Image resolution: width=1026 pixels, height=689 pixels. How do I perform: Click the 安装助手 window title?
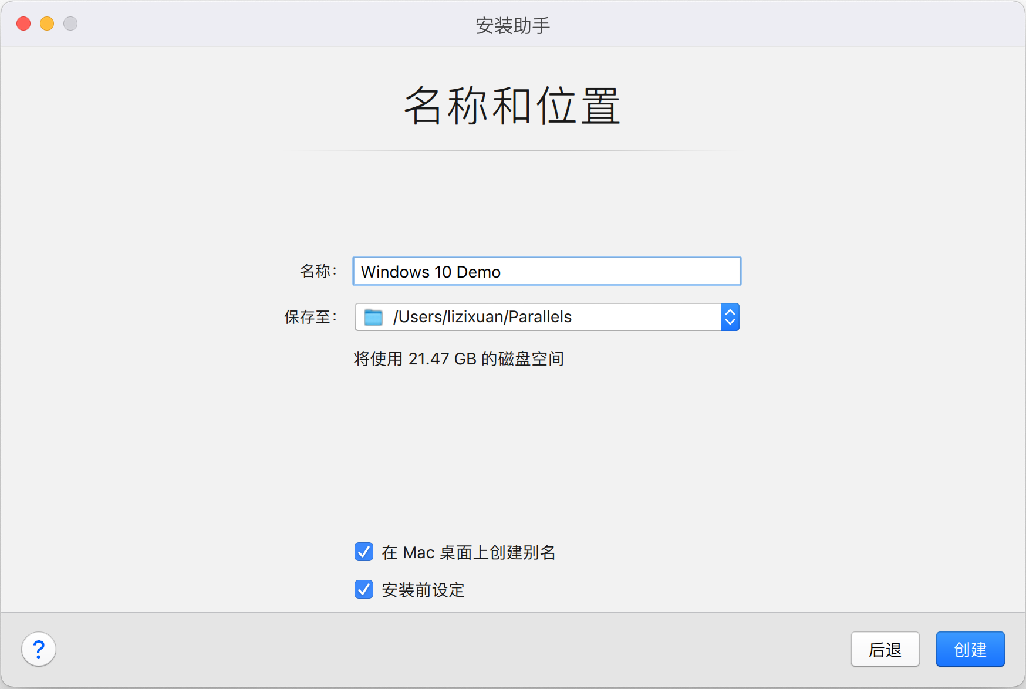pyautogui.click(x=512, y=25)
